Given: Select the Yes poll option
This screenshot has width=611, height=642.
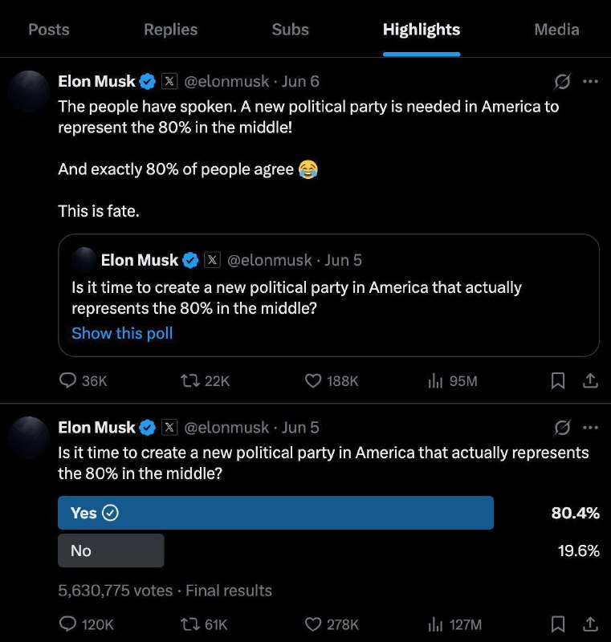Looking at the screenshot, I should point(275,513).
